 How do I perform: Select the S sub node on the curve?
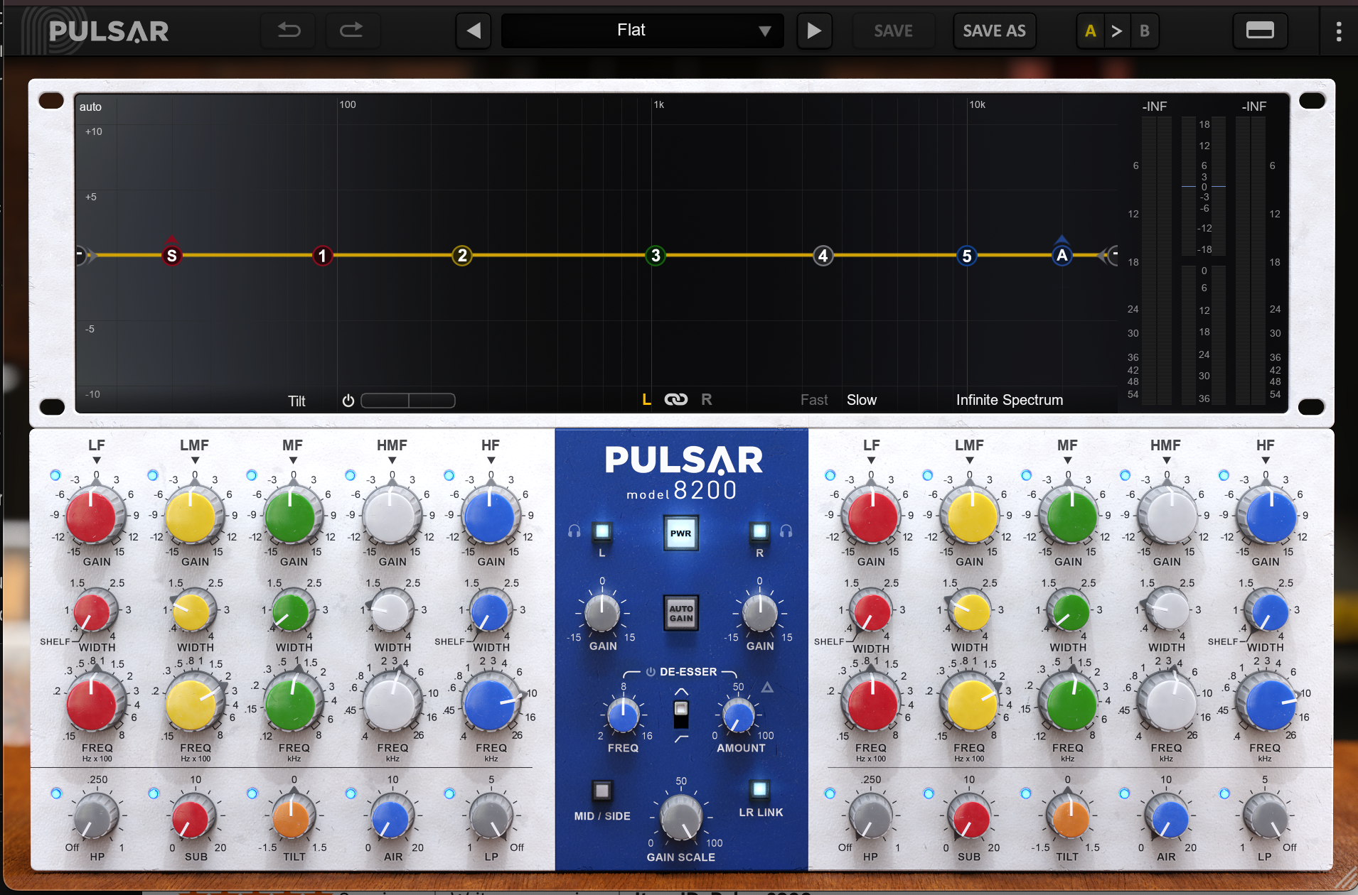171,256
